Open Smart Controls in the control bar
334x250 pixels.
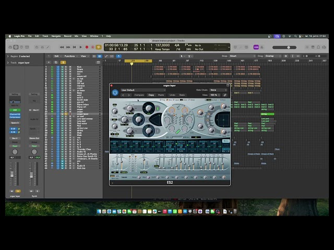click(x=37, y=47)
